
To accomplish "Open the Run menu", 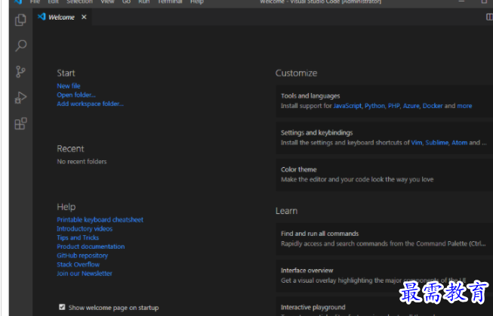I will tap(144, 2).
